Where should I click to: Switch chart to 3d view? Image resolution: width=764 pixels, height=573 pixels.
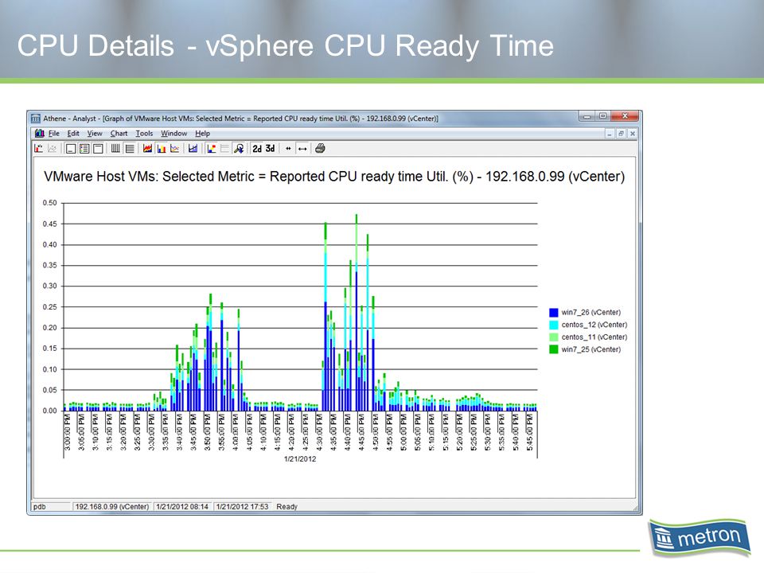[x=270, y=149]
